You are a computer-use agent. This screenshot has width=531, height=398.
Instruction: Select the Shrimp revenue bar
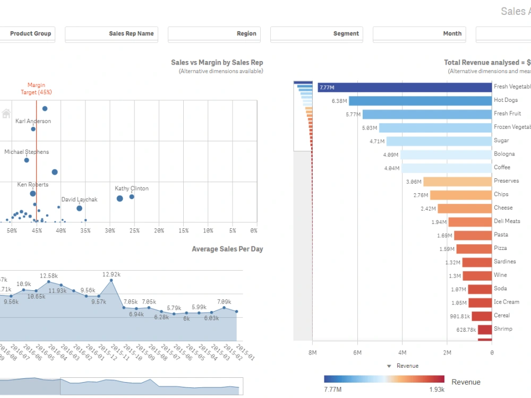[486, 329]
